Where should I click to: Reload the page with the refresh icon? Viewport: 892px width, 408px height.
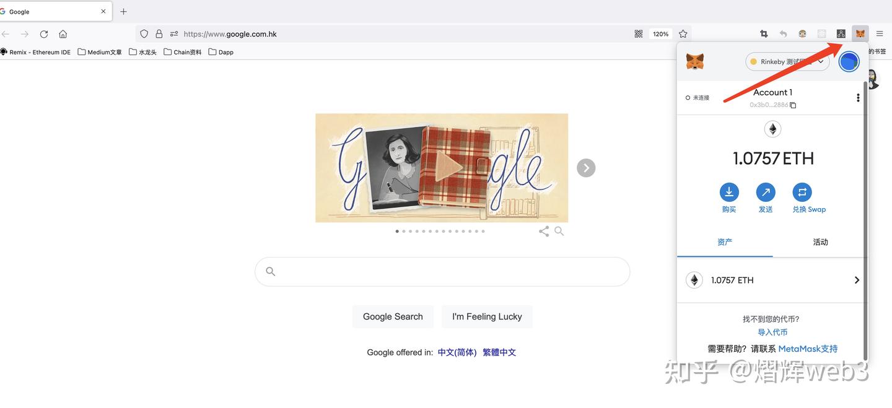coord(44,34)
